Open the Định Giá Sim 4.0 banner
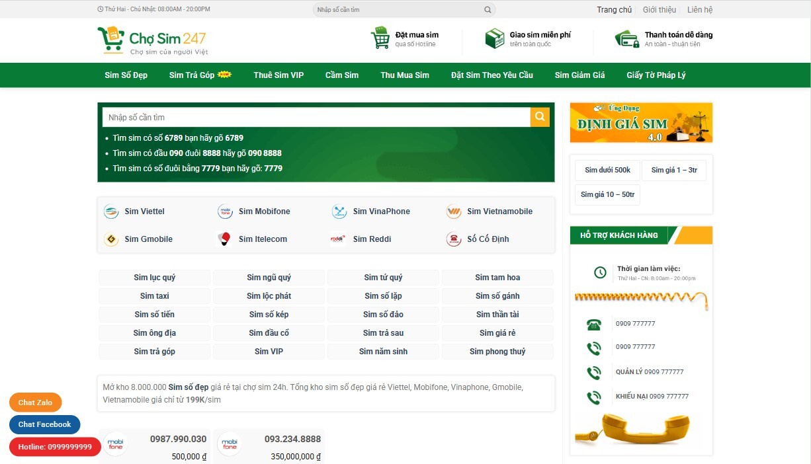The width and height of the screenshot is (811, 464). coord(641,122)
